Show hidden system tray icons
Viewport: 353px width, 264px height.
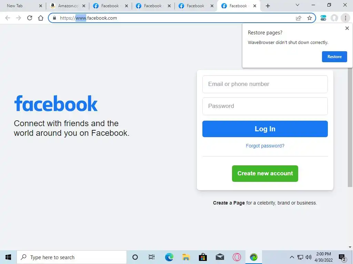pos(292,257)
